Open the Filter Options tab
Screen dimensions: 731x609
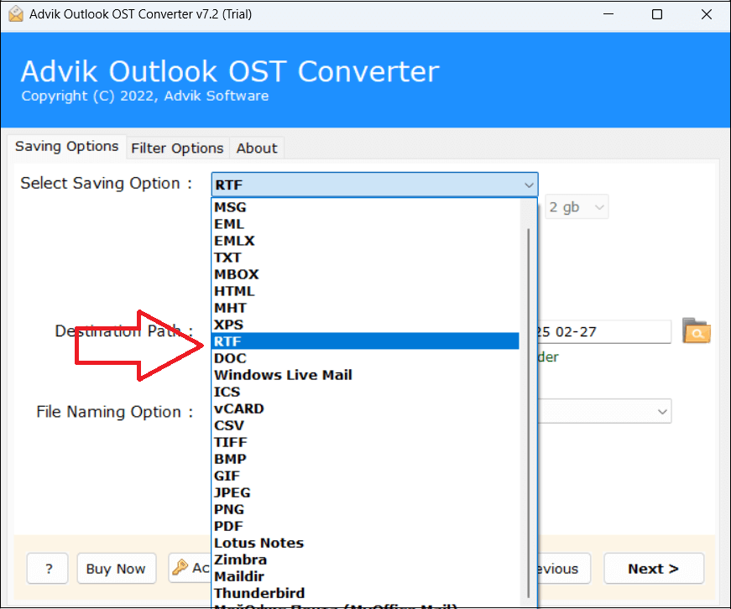coord(177,148)
